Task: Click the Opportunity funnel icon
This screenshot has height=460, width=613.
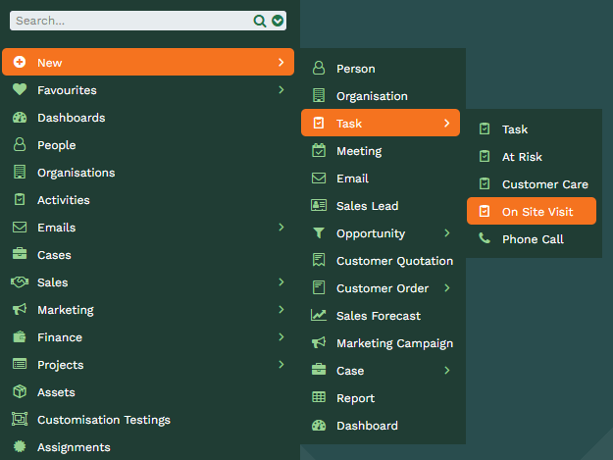Action: [x=319, y=232]
